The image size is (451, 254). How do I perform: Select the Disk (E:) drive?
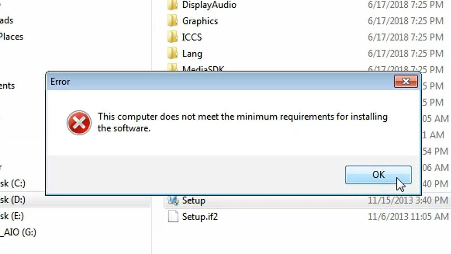12,216
